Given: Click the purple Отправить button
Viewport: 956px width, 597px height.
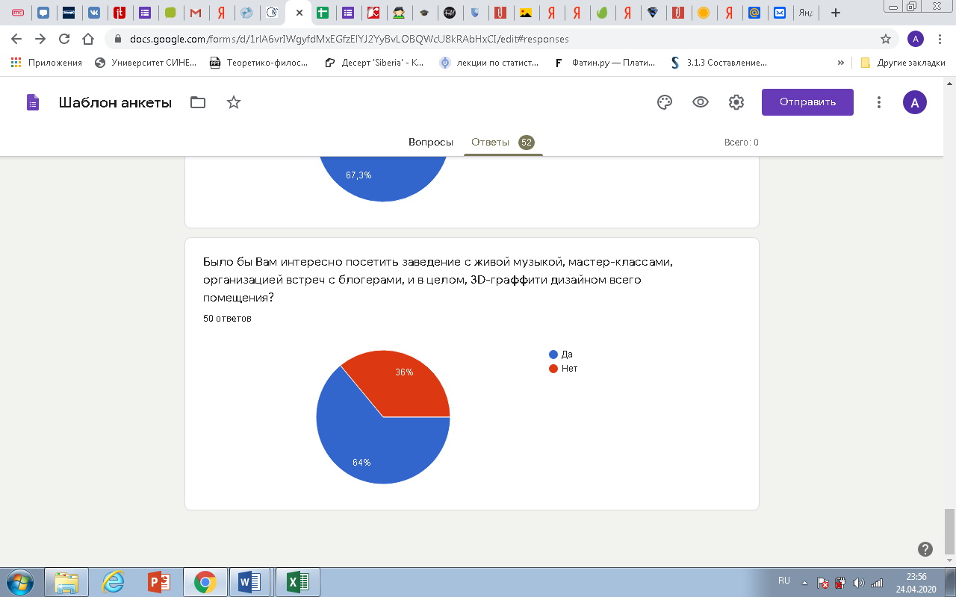Looking at the screenshot, I should coord(807,102).
